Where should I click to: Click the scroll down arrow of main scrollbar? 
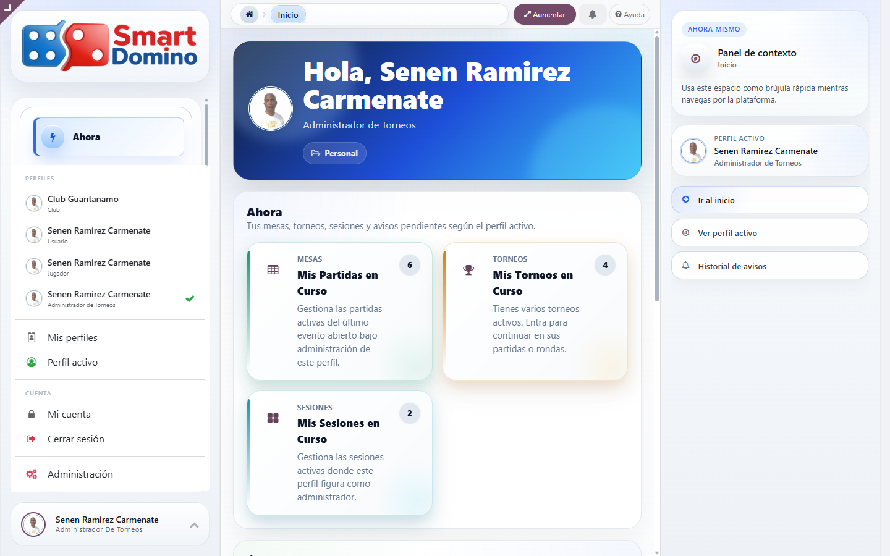[656, 552]
